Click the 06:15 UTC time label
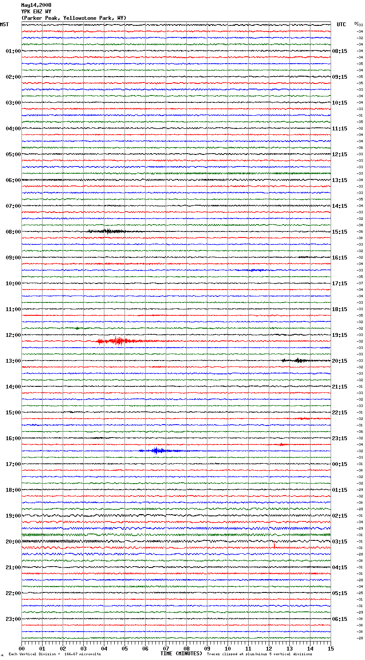This screenshot has height=660, width=365. tap(340, 619)
